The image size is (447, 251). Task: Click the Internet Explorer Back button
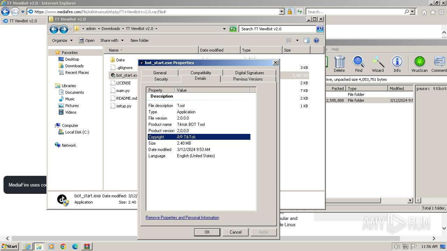point(5,12)
